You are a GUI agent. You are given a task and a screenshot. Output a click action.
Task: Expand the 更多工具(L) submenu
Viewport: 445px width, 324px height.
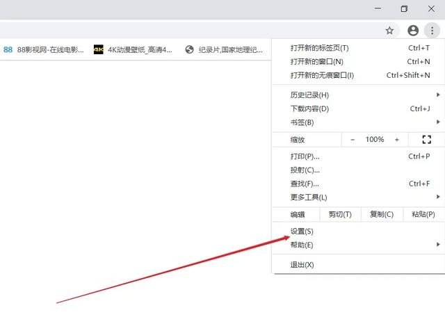[359, 197]
